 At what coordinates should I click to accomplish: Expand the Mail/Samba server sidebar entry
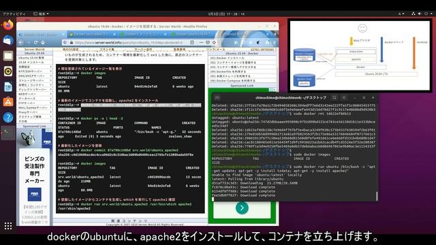(35, 108)
